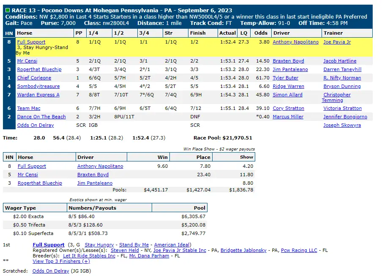
Task: Open Odds On Delray in the results table
Action: (35, 125)
